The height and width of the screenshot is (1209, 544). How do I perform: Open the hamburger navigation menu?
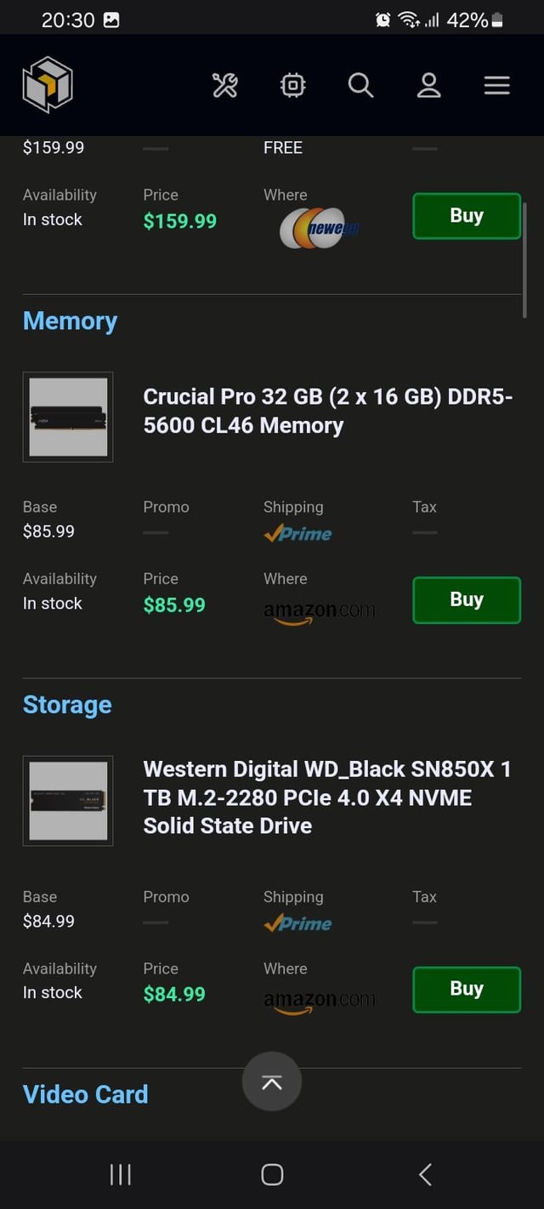pos(496,85)
